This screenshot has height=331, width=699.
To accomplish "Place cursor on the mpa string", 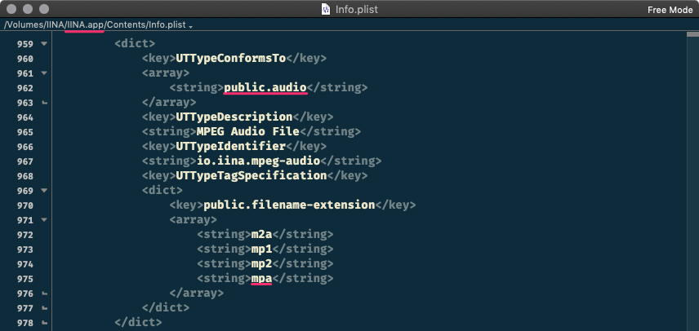I will 261,278.
